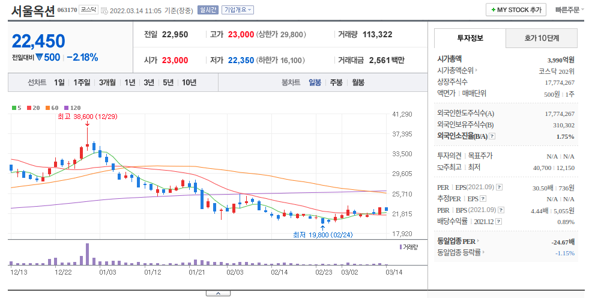The width and height of the screenshot is (595, 298).
Task: Open help icon next to 외국인소진율(B/A)
Action: 492,136
